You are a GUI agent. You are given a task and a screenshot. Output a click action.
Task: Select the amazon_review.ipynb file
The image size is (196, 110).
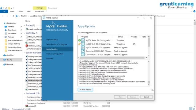(36, 103)
